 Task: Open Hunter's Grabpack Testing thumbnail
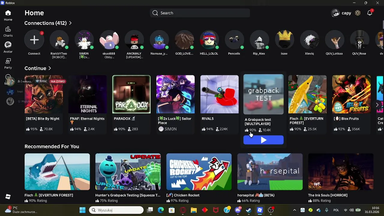tap(128, 172)
